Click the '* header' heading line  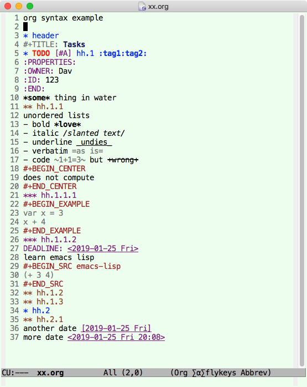(41, 35)
